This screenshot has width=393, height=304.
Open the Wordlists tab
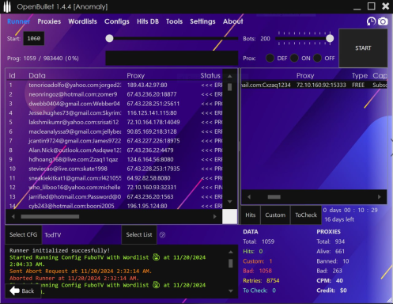coord(82,21)
